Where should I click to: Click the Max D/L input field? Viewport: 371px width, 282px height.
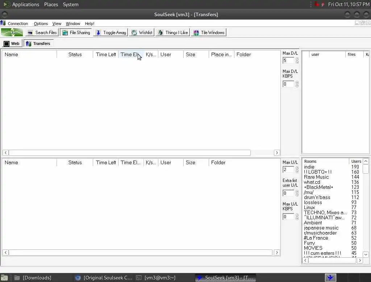pos(288,61)
